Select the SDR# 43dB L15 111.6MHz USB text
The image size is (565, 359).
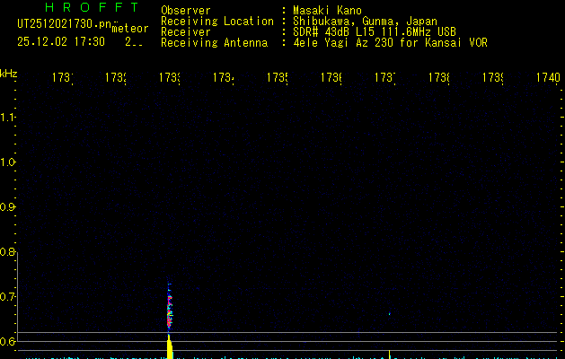pos(375,31)
